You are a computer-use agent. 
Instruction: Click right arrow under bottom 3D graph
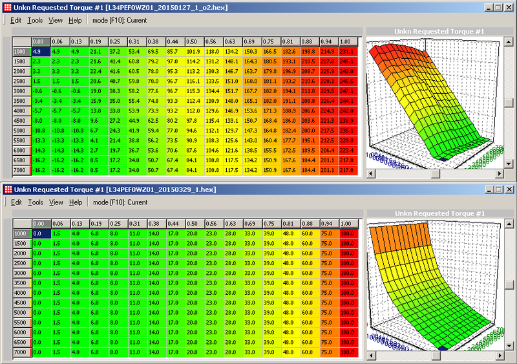tap(500, 356)
